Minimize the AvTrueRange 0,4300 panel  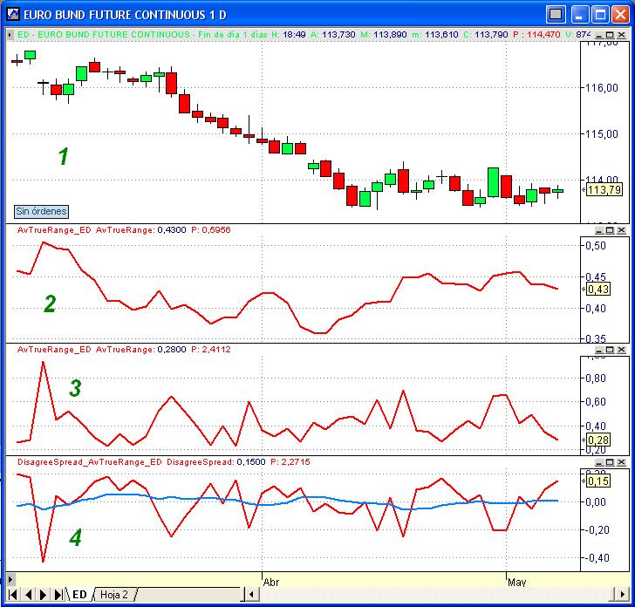(600, 230)
